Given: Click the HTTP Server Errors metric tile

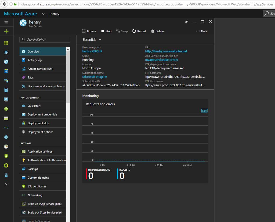Looking at the screenshot, I should click(98, 174).
